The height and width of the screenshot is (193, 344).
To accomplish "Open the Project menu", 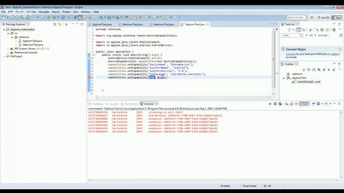I will pyautogui.click(x=67, y=12).
